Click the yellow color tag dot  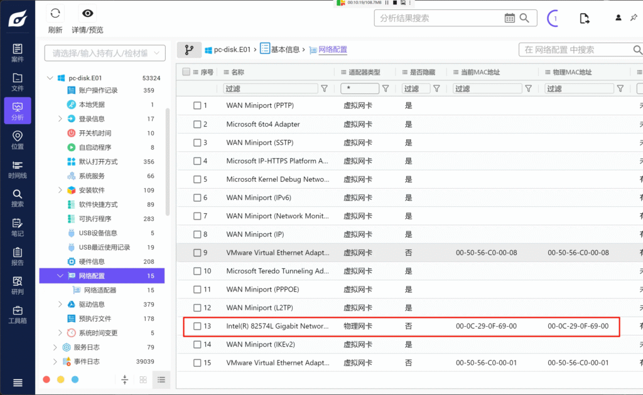point(61,380)
